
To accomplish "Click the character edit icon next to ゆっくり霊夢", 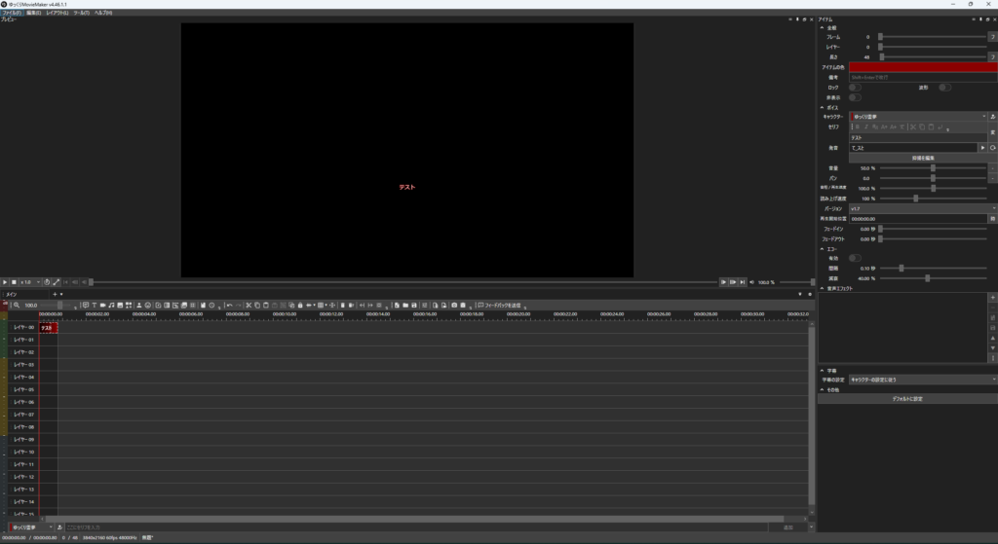I will click(993, 117).
